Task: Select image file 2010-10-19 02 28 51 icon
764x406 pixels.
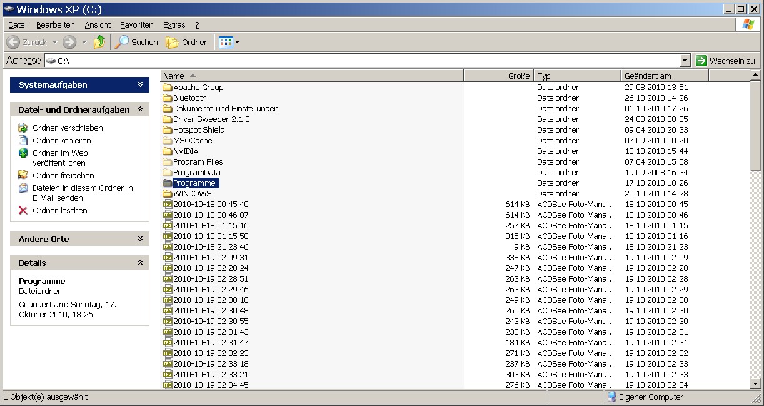Action: click(167, 279)
